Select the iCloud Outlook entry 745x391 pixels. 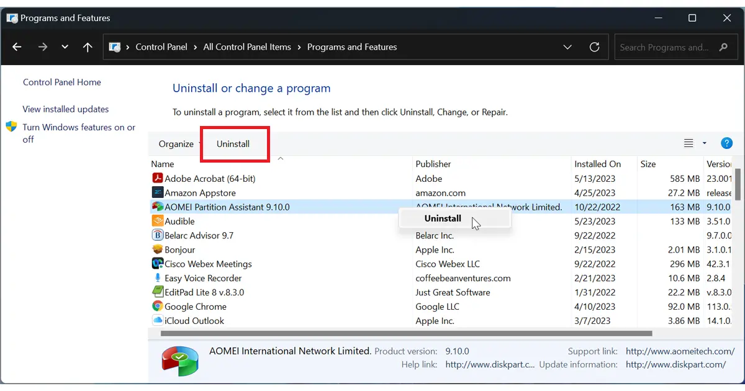[194, 321]
